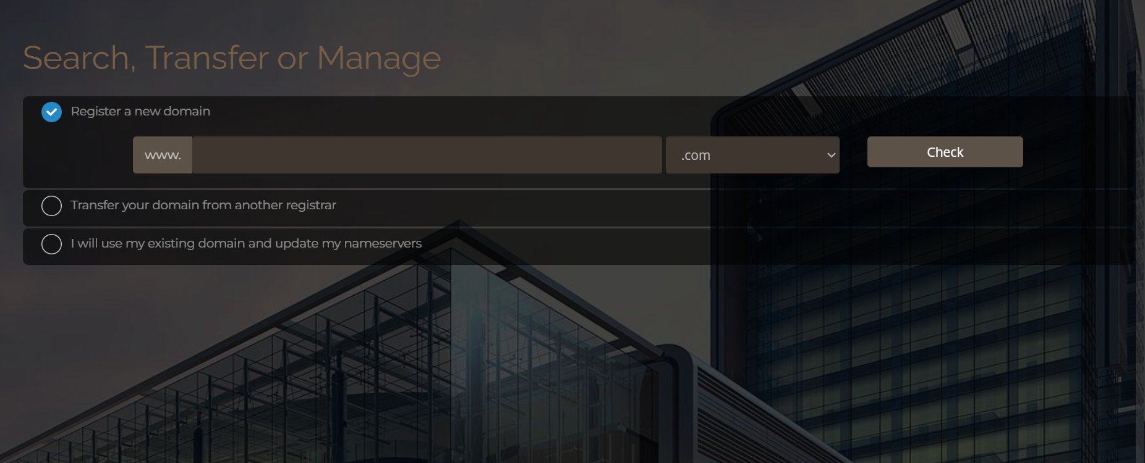Click the domain name input field

pyautogui.click(x=427, y=155)
